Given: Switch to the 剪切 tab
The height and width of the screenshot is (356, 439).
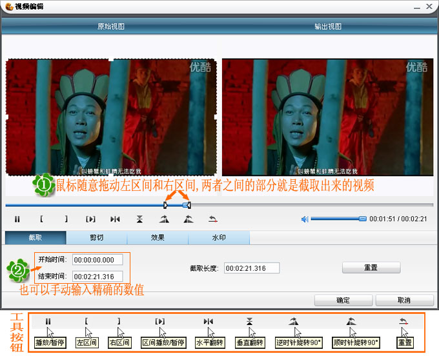Looking at the screenshot, I should (x=97, y=238).
